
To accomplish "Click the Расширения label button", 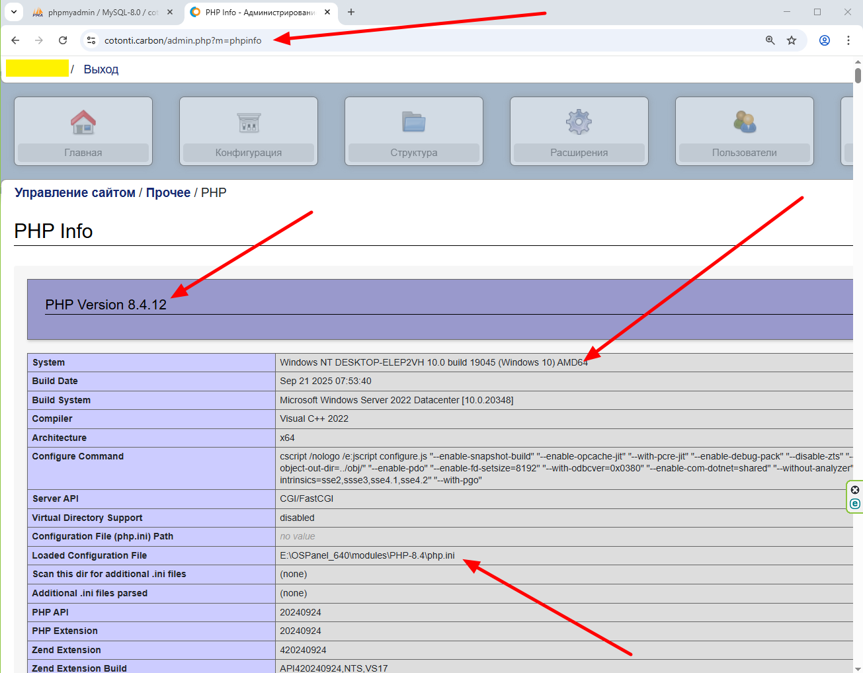I will [x=579, y=153].
